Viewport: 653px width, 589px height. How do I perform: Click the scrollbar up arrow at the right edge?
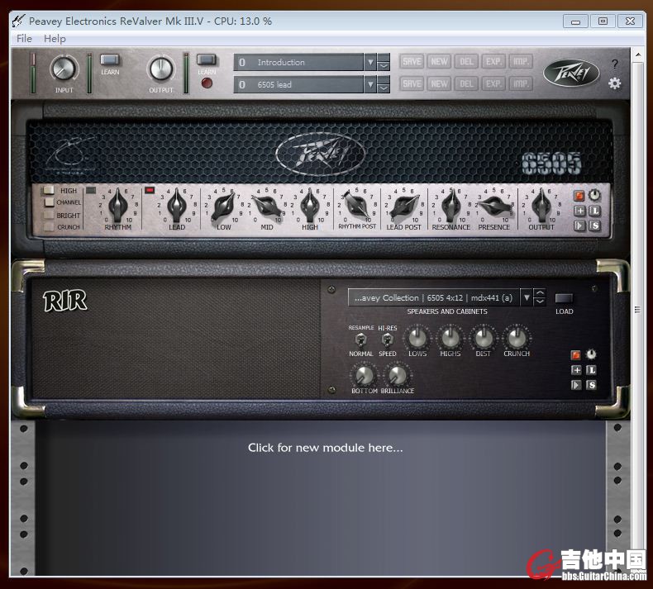[637, 55]
